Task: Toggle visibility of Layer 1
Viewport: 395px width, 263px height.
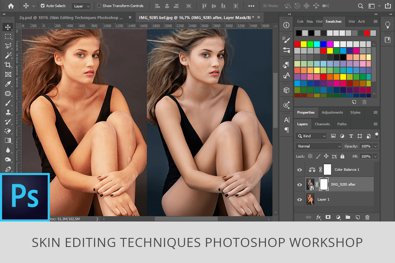Action: (x=300, y=199)
